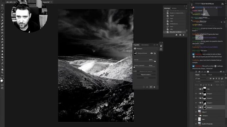The height and width of the screenshot is (127, 227).
Task: Select the Zoom tool
Action: 2,72
